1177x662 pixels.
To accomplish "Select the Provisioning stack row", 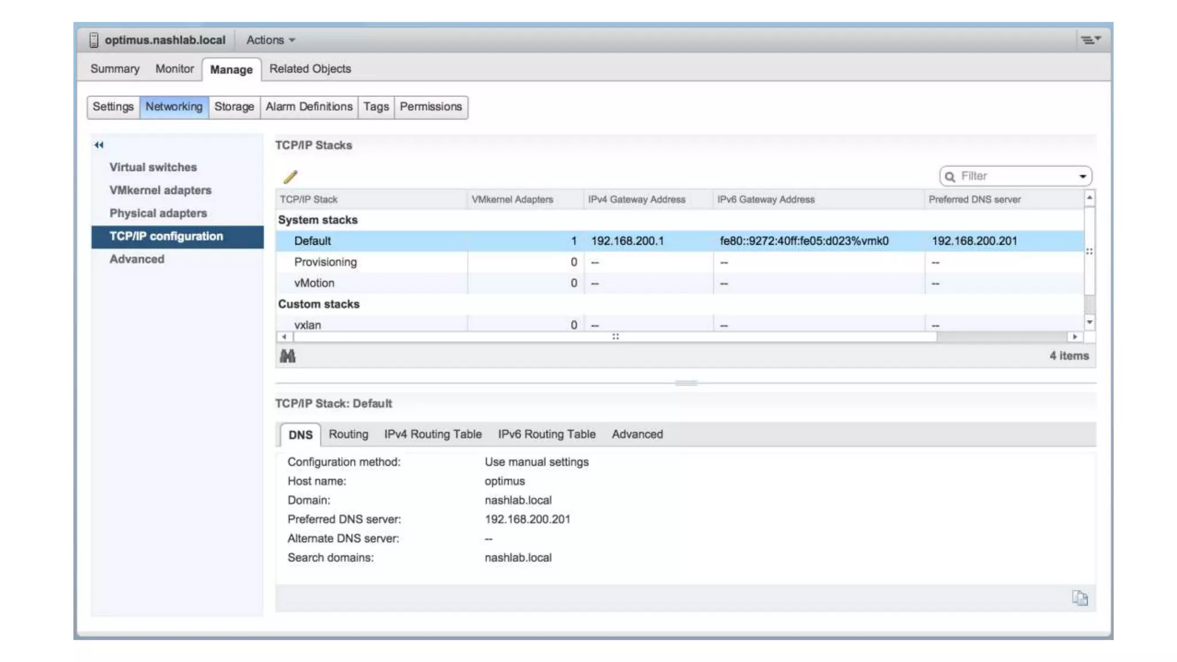I will (x=325, y=262).
